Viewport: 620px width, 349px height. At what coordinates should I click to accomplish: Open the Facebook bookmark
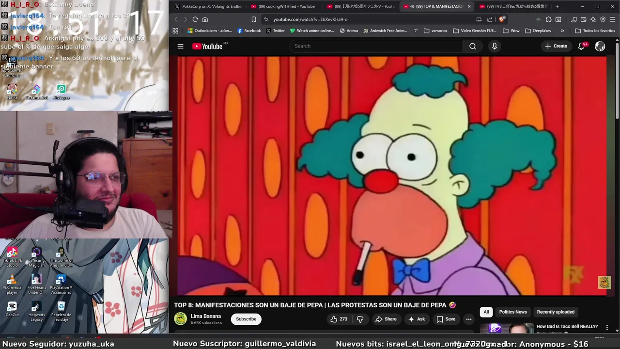point(249,31)
